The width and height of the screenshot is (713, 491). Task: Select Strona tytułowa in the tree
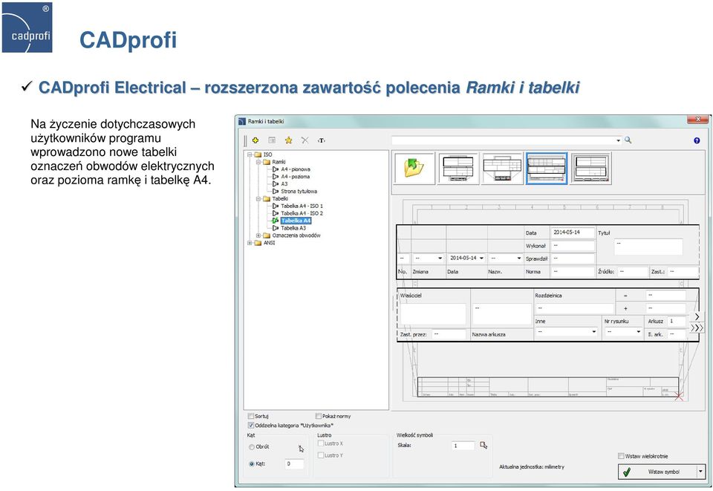coord(299,192)
